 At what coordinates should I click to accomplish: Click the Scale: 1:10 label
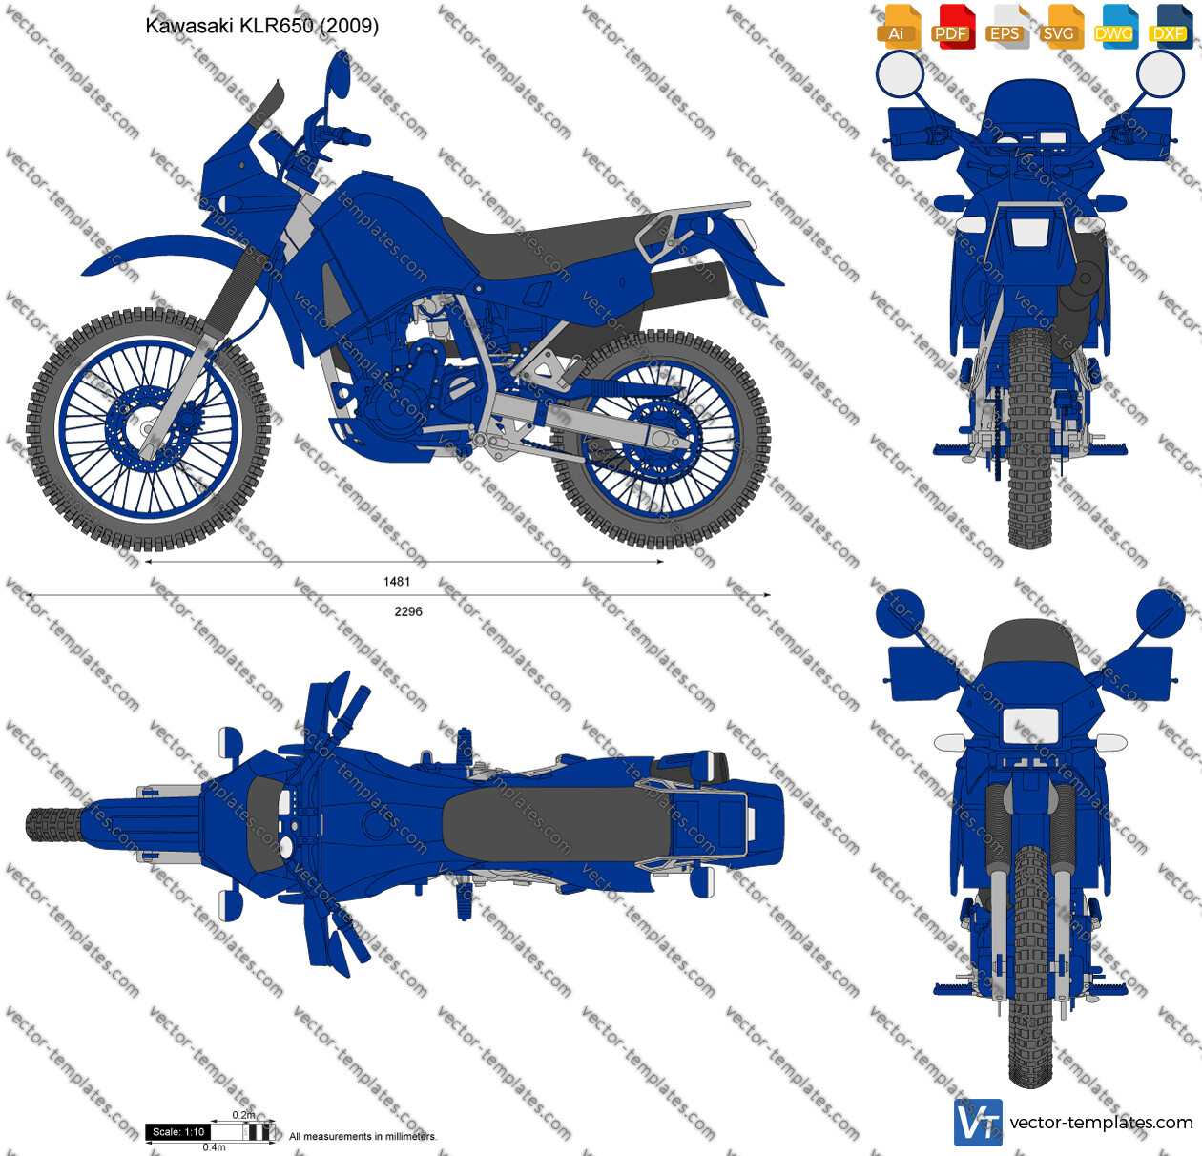tap(178, 1132)
